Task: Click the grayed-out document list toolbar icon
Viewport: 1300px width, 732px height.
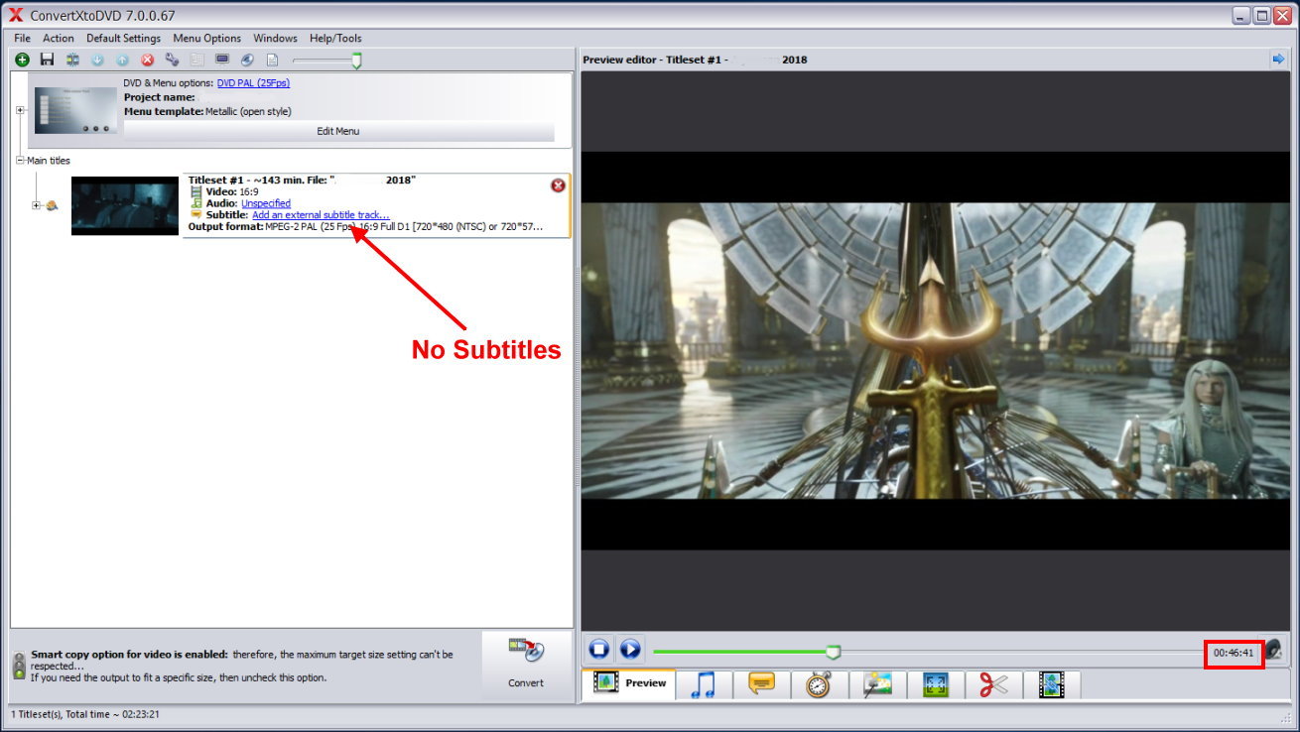Action: 196,60
